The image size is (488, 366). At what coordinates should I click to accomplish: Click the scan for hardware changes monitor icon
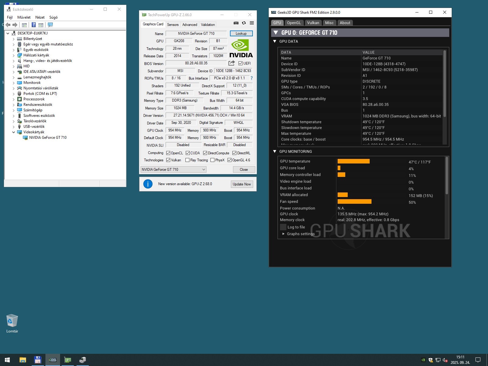click(50, 25)
